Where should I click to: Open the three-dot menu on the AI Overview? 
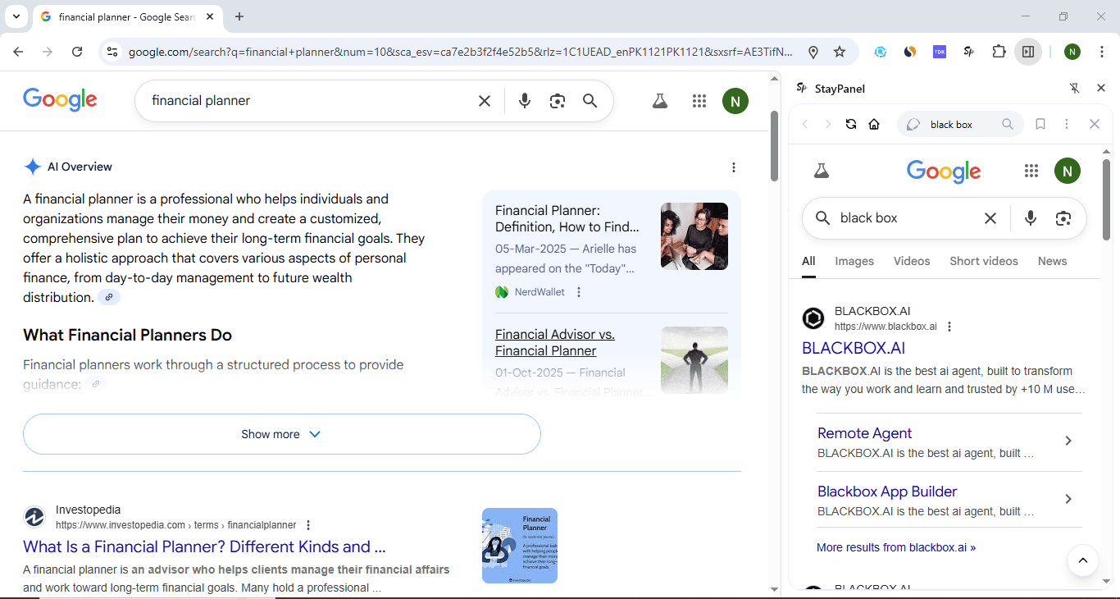coord(734,167)
